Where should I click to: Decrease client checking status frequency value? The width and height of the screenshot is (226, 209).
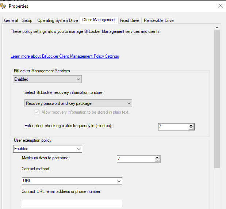tap(191, 128)
